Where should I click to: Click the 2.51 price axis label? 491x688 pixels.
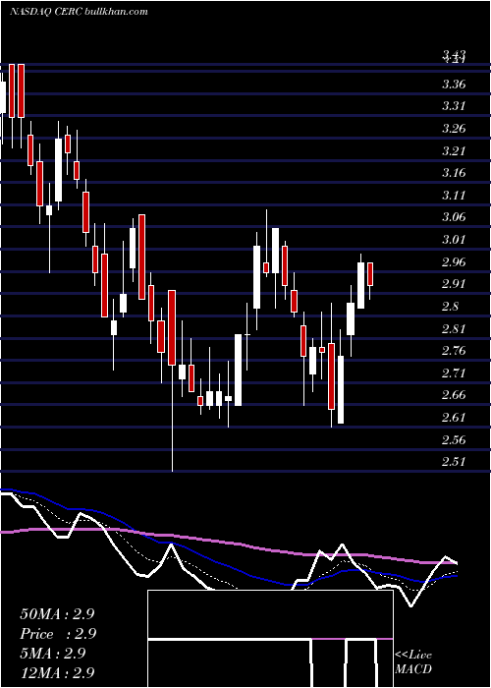[454, 462]
